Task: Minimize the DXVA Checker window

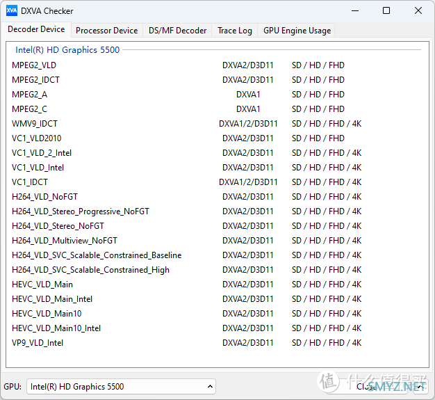Action: (355, 11)
